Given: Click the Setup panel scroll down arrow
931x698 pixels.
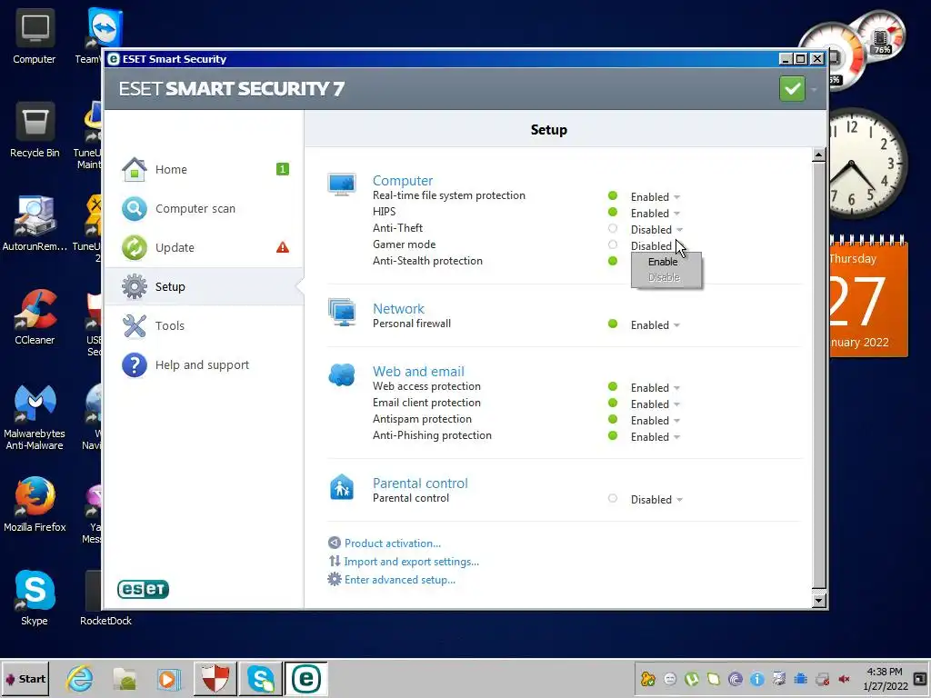Looking at the screenshot, I should (819, 601).
